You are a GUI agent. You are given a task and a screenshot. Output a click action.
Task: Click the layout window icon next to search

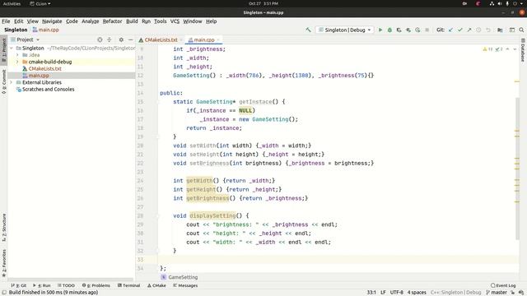coord(512,30)
